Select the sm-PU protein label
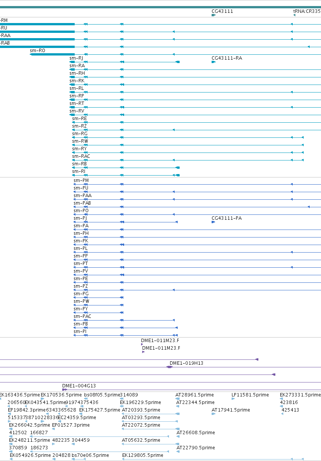Viewport: 321px width, 461px height. 81,188
